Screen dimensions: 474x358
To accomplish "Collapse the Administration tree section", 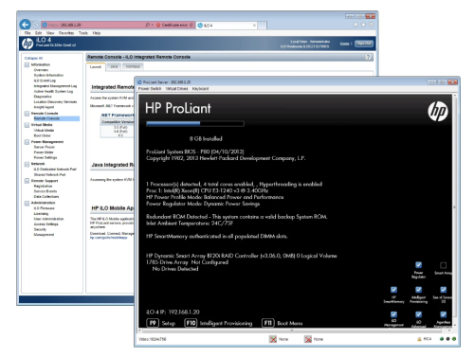I will coord(27,203).
